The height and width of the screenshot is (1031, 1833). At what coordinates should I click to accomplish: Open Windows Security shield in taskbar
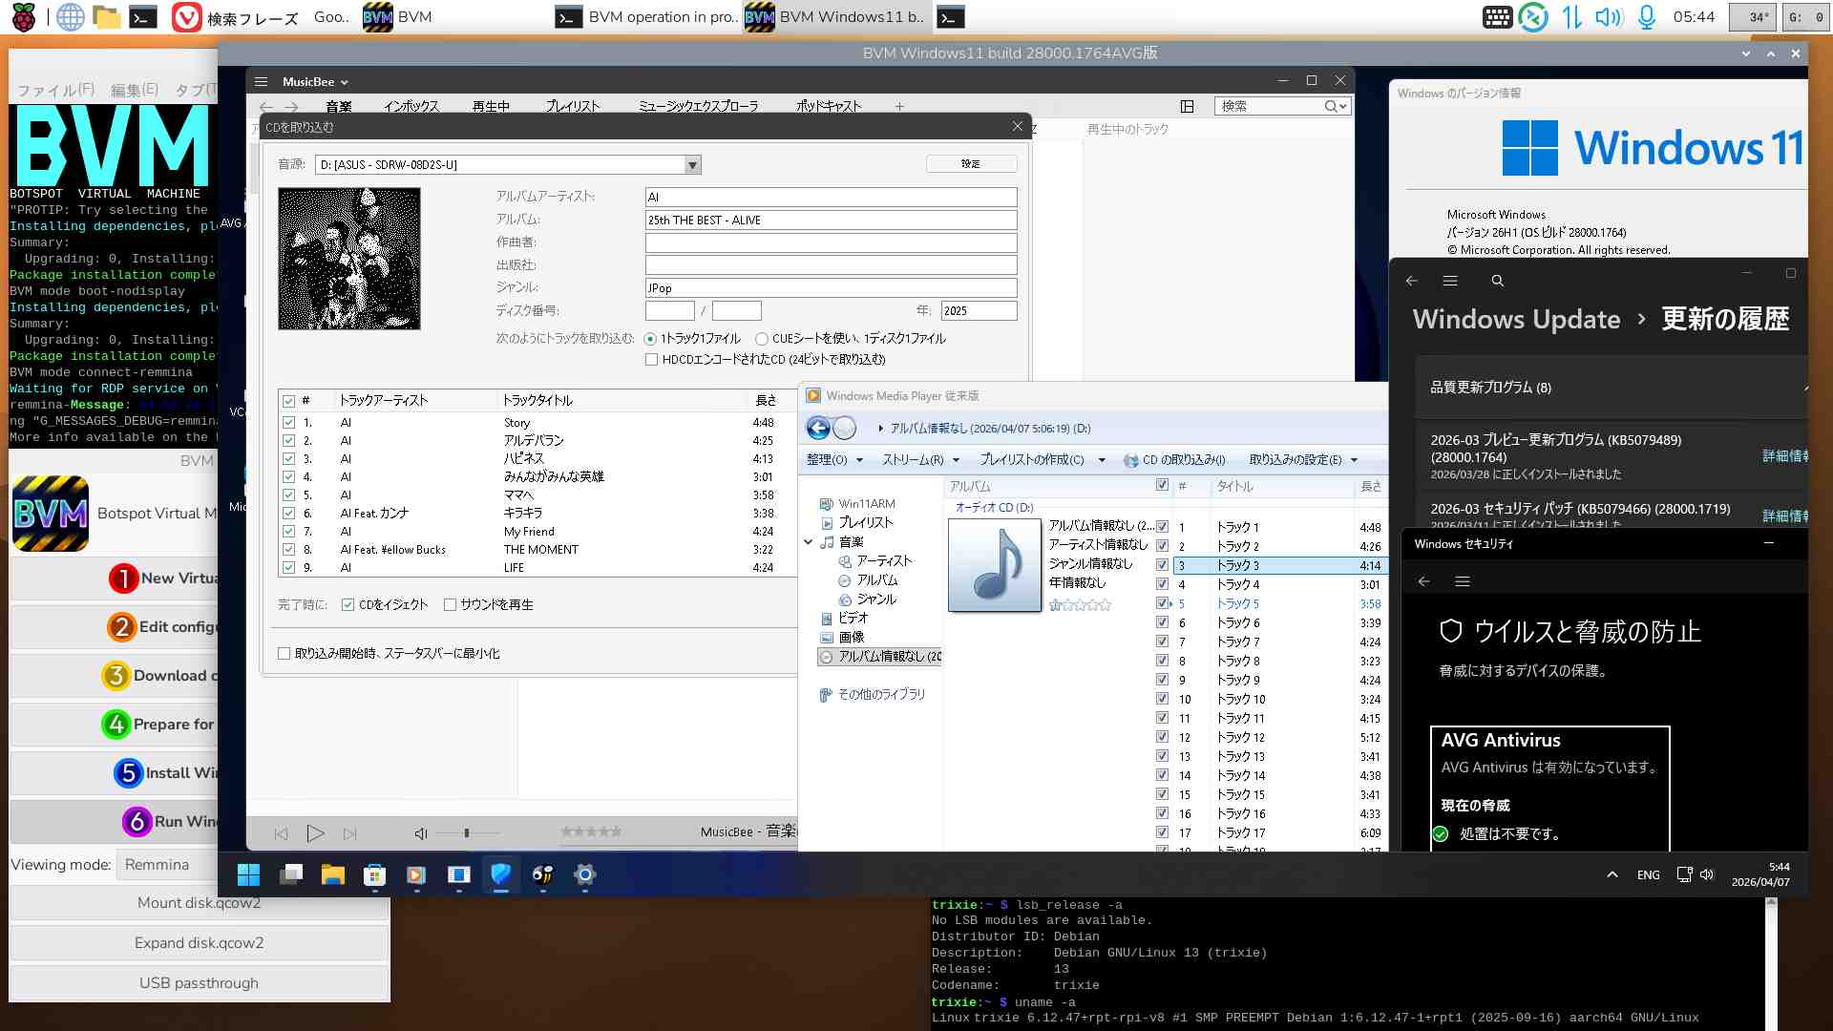500,874
